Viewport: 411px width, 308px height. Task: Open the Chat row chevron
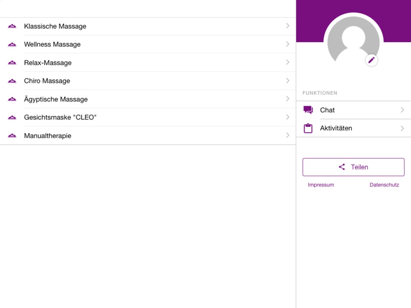[402, 110]
